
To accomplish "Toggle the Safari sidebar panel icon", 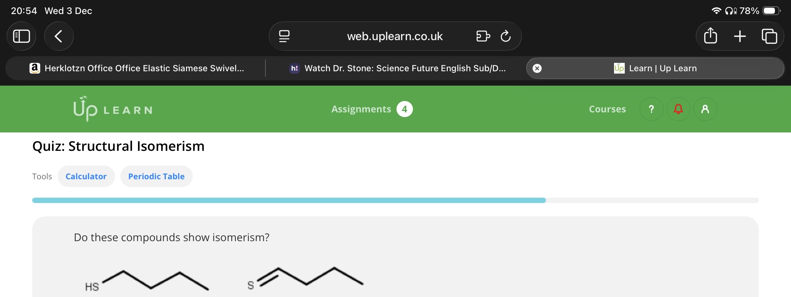I will pyautogui.click(x=21, y=36).
